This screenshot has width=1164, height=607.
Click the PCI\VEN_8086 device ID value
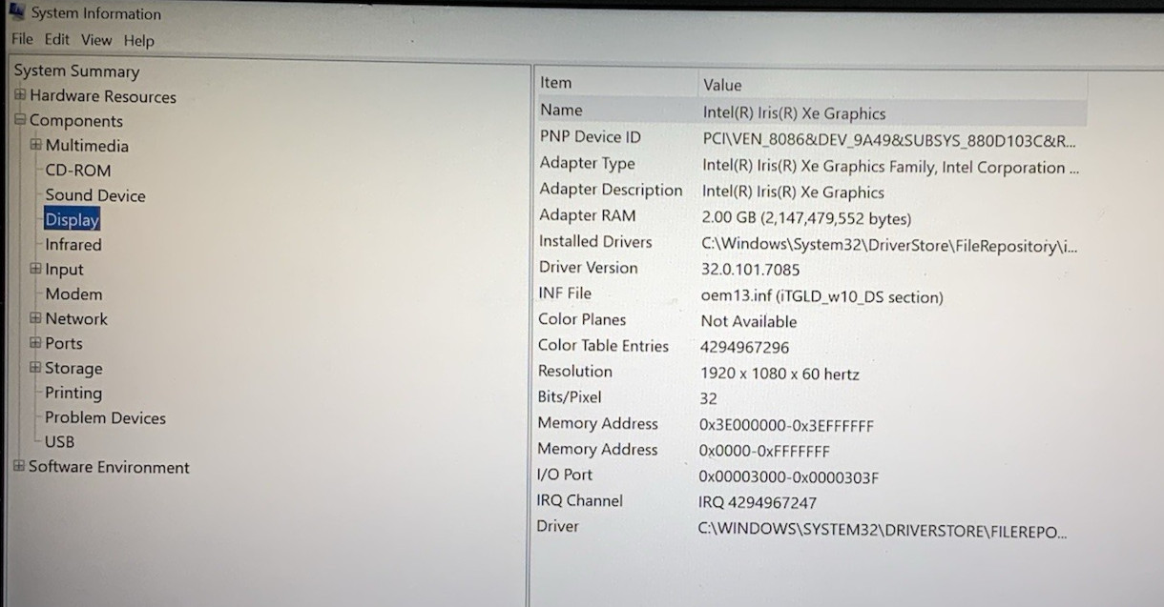pyautogui.click(x=889, y=141)
